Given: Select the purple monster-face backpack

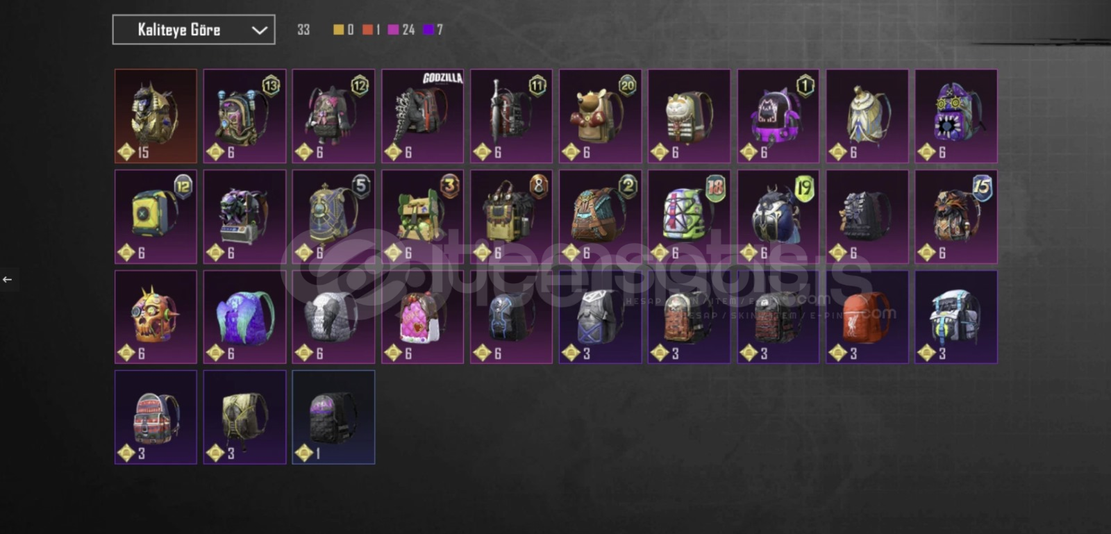Looking at the screenshot, I should click(x=955, y=116).
